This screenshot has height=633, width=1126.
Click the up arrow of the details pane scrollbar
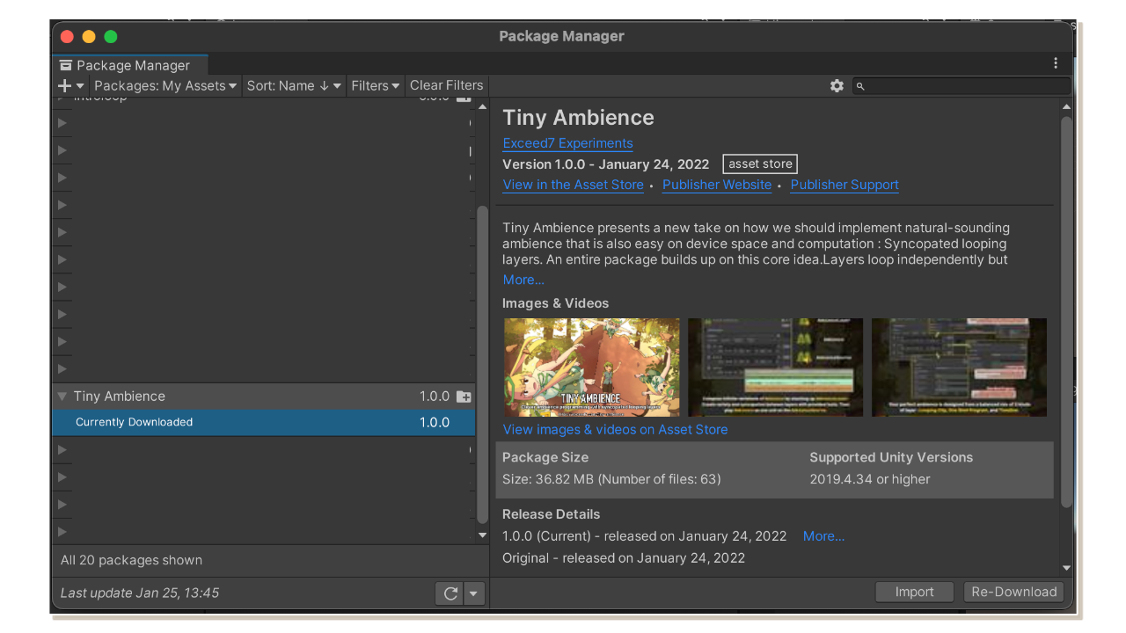pos(1067,107)
